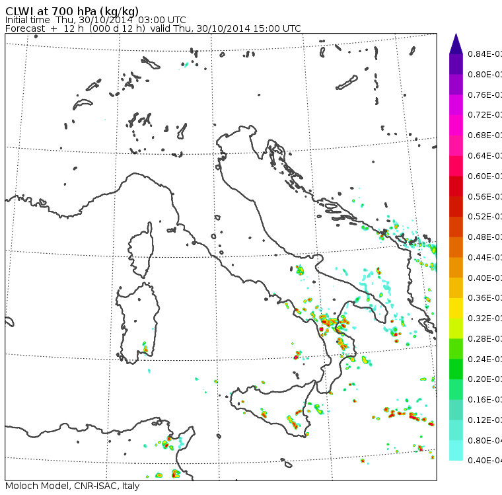Image resolution: width=502 pixels, height=495 pixels.
Task: Click the 0.16E-03 colorbar label
Action: 485,400
